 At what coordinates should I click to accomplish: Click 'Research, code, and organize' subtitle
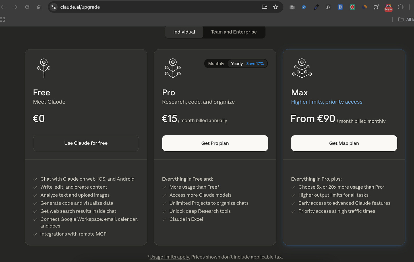tap(198, 102)
